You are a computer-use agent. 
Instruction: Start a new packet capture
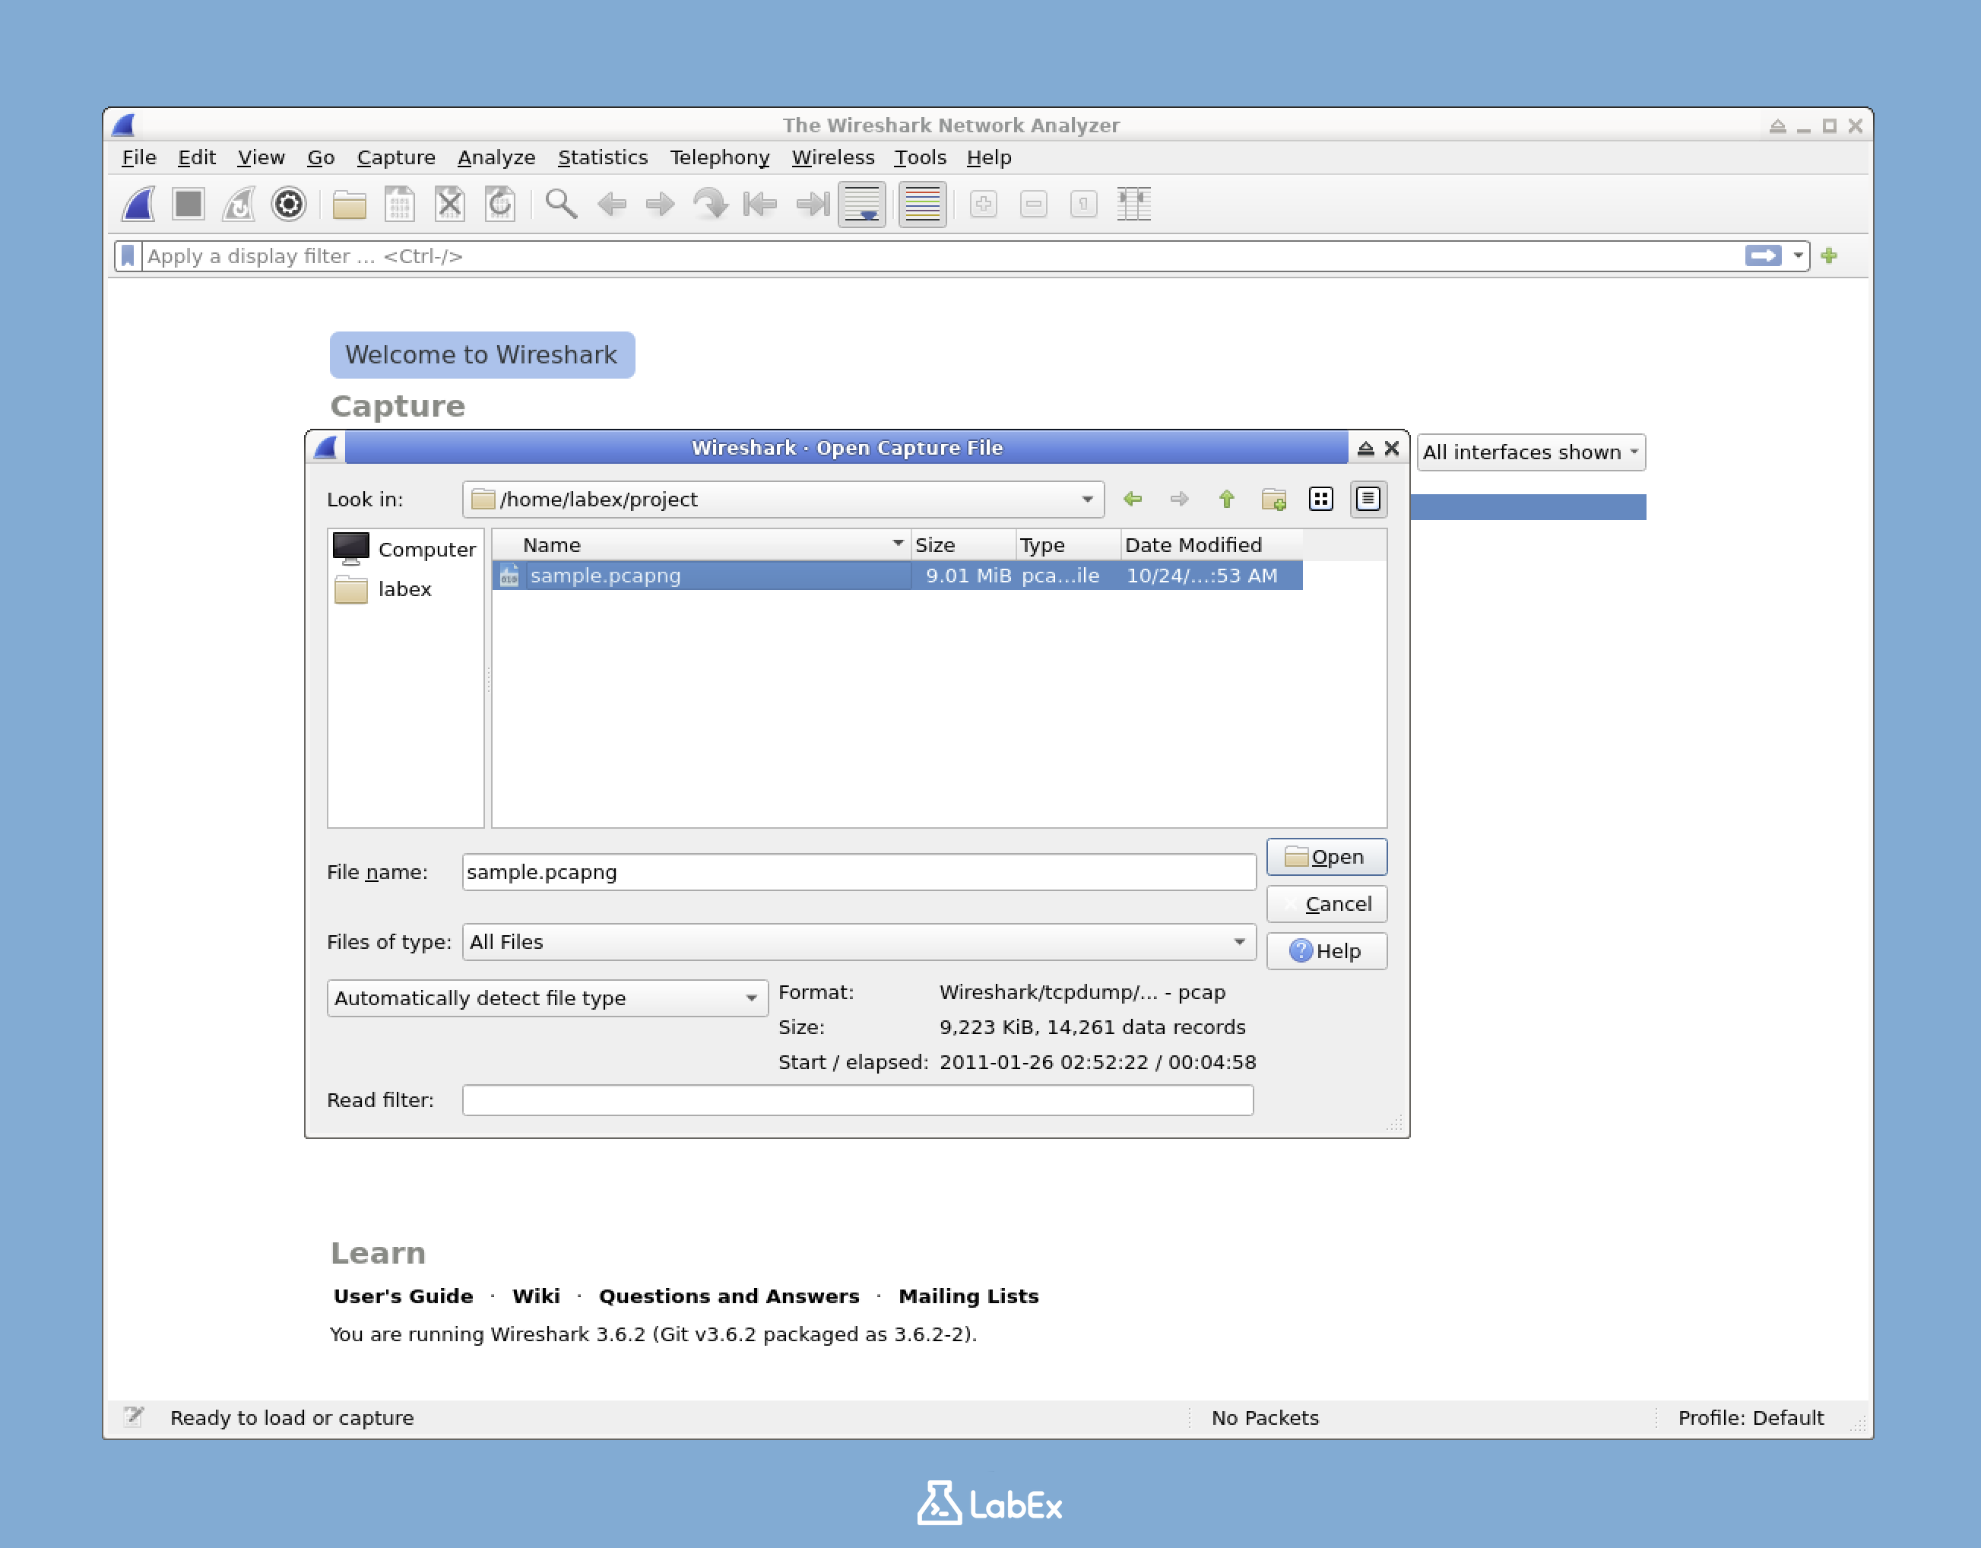[x=138, y=205]
